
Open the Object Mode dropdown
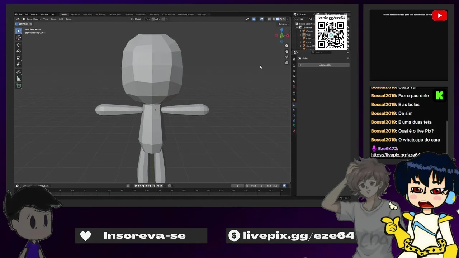point(32,19)
